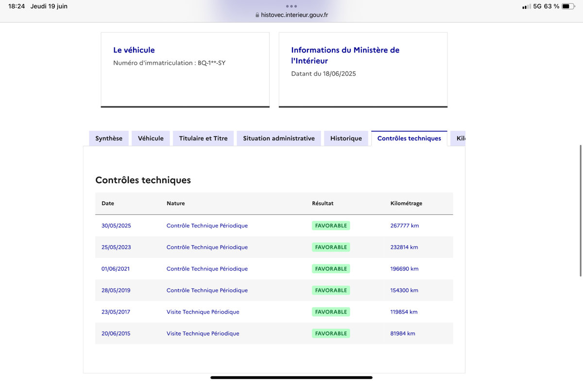The width and height of the screenshot is (583, 383).
Task: Select the 154300 km mileage value
Action: coord(404,290)
